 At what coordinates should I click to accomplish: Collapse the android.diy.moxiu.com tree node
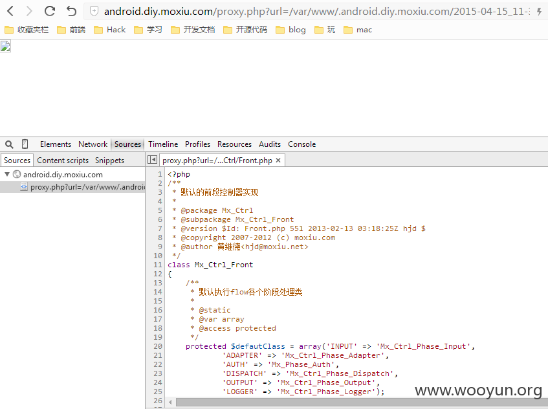tap(6, 173)
